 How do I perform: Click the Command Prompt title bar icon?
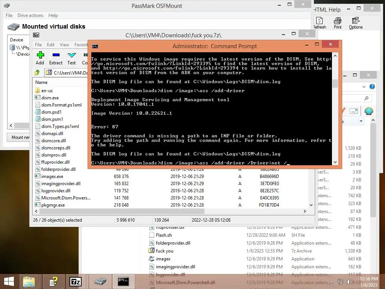pyautogui.click(x=95, y=46)
